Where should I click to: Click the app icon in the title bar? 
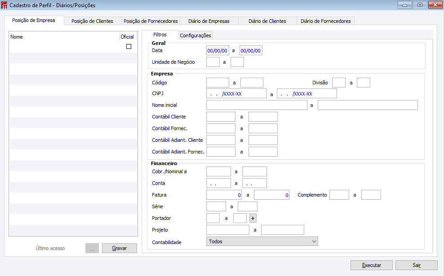4,5
